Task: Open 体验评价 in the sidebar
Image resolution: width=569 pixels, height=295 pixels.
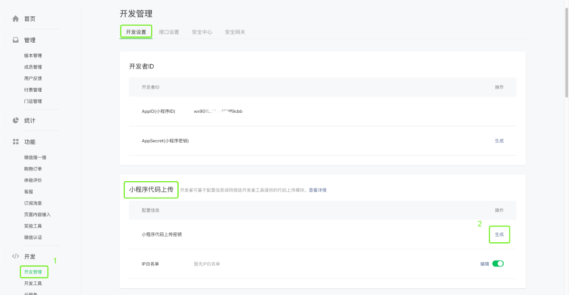Action: click(x=33, y=180)
